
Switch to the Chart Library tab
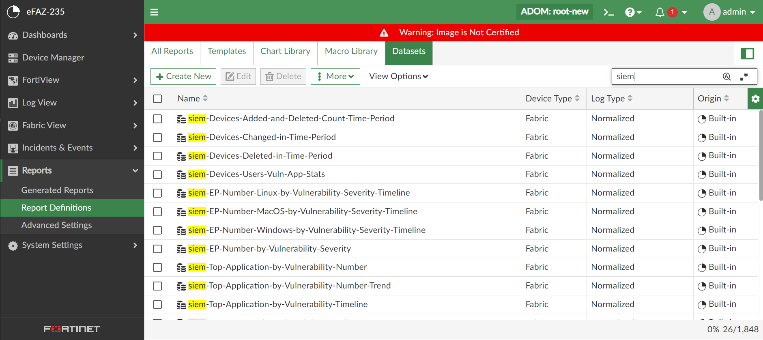pos(285,51)
